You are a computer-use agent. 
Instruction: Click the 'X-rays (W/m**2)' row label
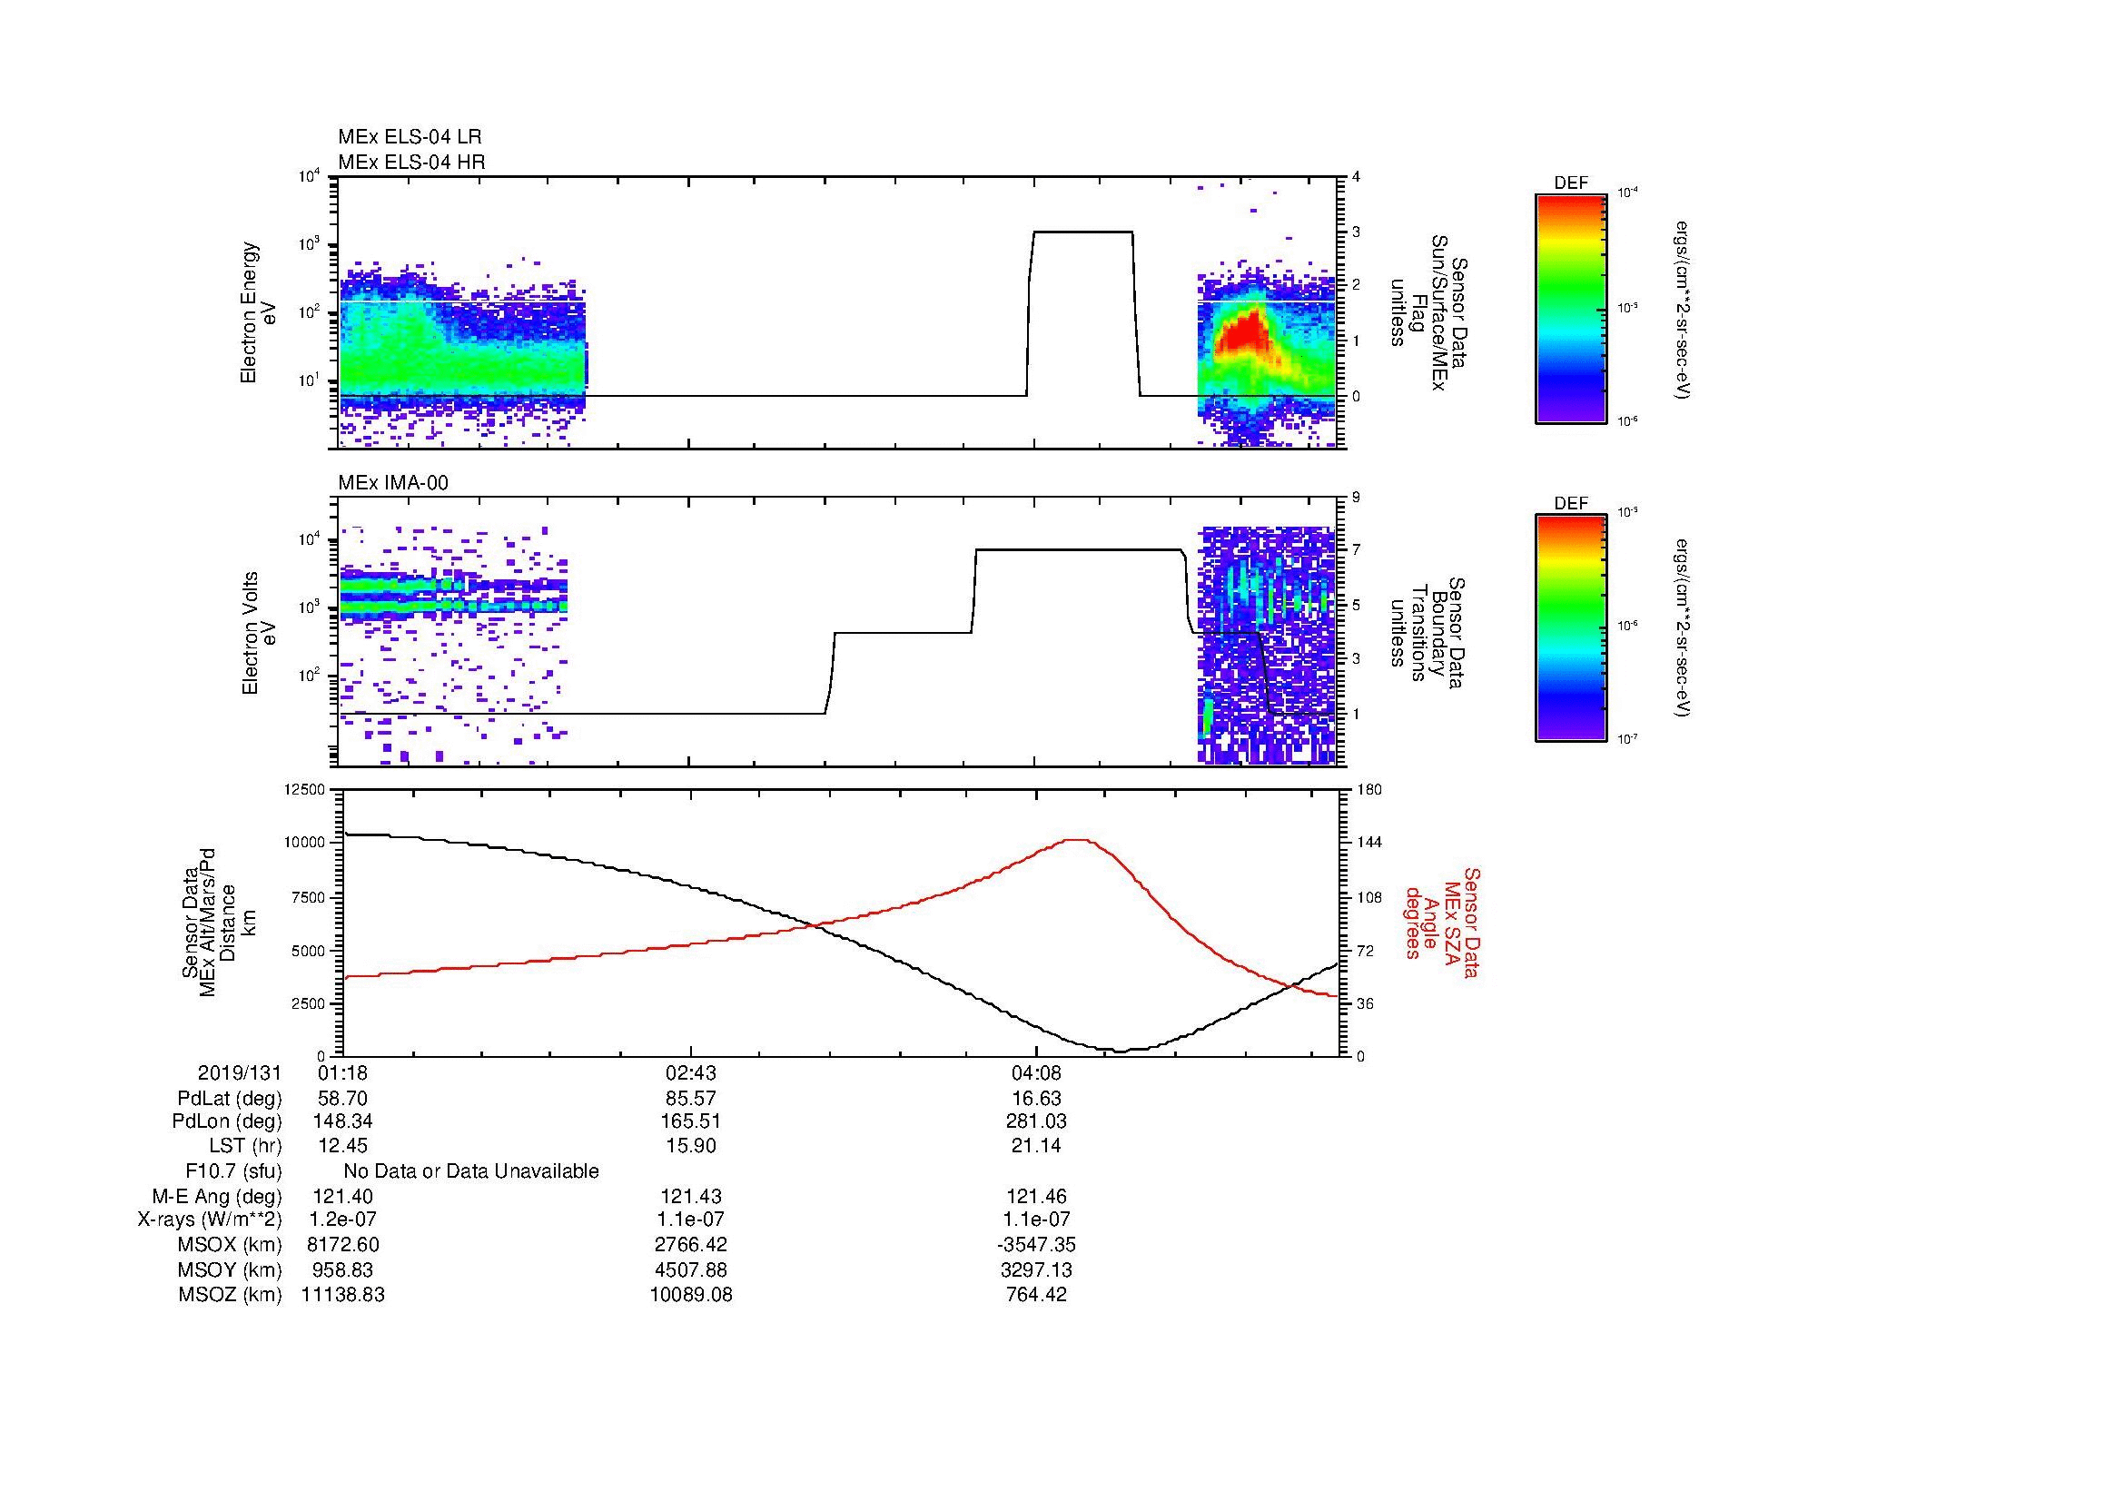click(210, 1220)
